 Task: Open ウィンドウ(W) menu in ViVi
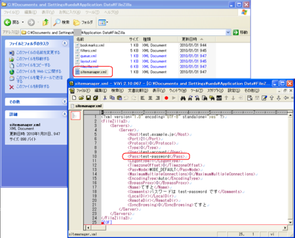[178, 90]
